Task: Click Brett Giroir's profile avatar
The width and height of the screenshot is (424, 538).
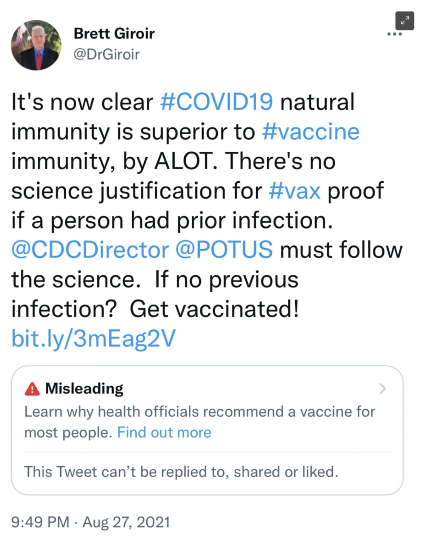Action: [37, 45]
